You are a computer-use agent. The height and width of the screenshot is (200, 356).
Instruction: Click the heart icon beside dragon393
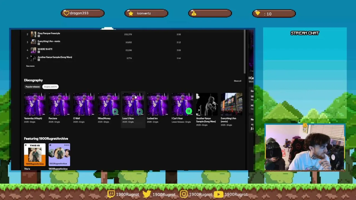tap(66, 13)
